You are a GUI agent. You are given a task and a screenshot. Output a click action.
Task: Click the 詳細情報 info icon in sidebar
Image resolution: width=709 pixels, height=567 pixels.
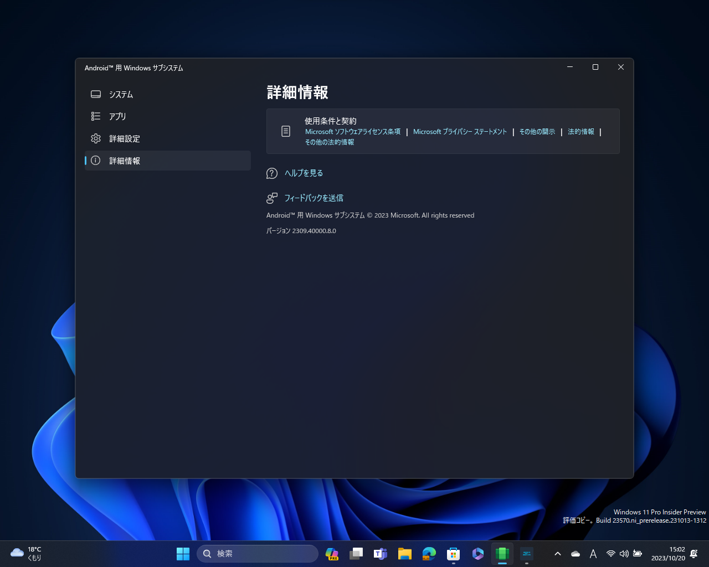pos(95,161)
